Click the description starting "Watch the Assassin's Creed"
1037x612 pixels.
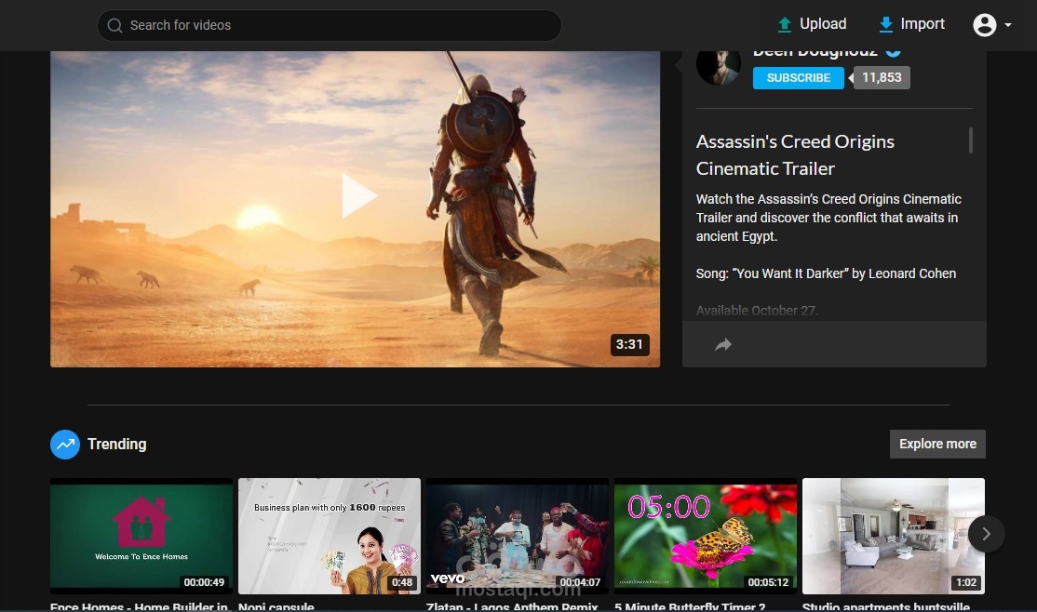coord(828,218)
